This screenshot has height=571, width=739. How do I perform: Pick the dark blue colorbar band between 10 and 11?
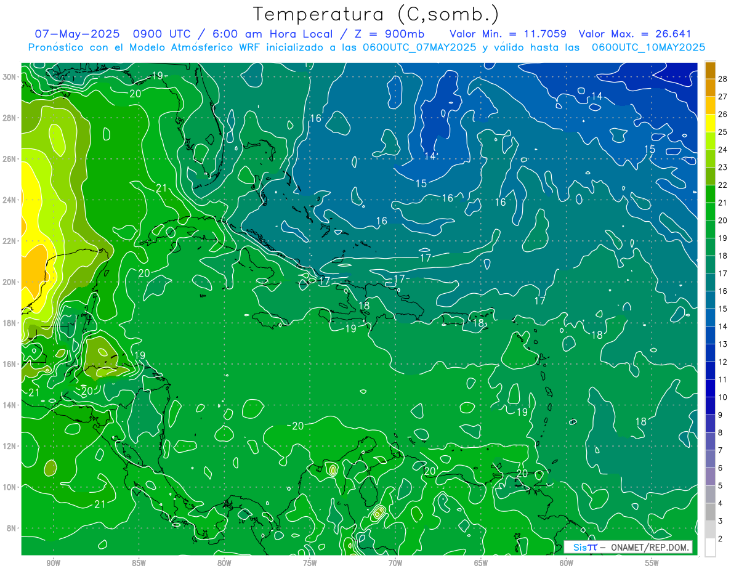[710, 388]
